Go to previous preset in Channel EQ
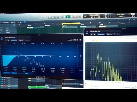Screen dimensions: 137x102 tap(6, 40)
